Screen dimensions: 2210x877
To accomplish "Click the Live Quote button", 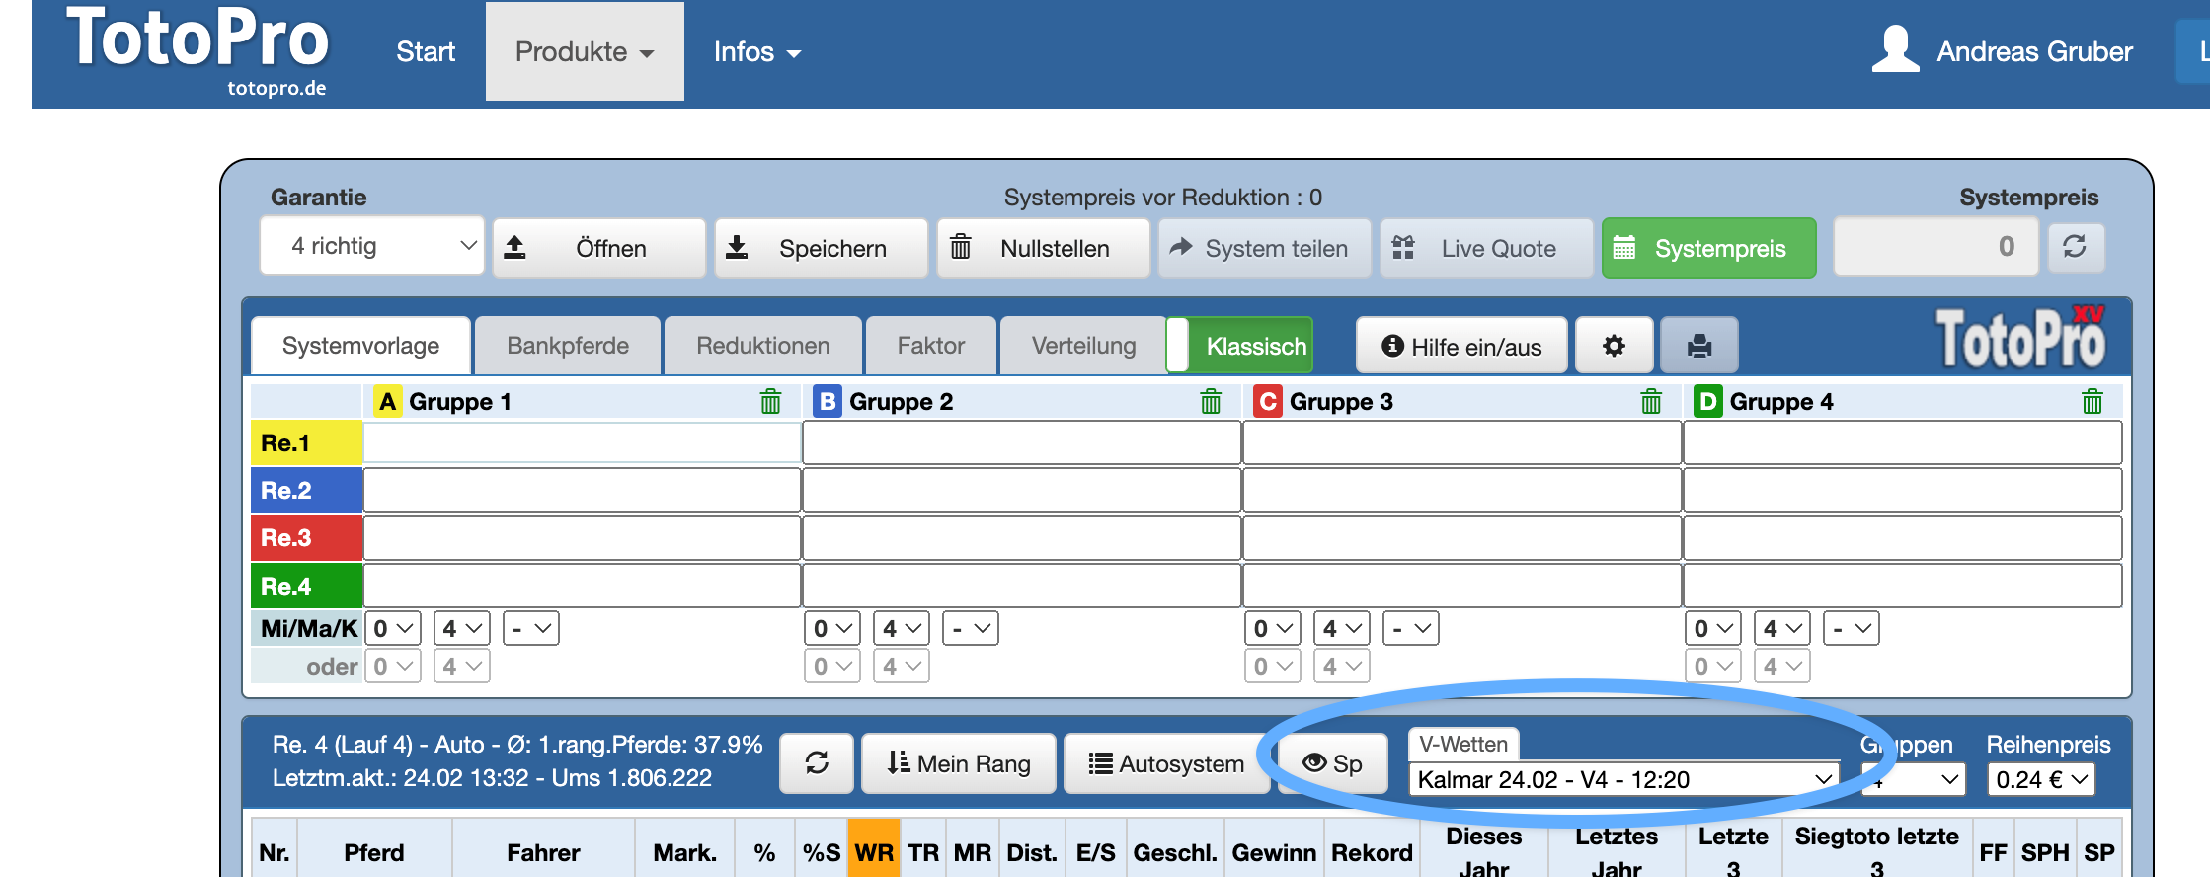I will 1487,248.
